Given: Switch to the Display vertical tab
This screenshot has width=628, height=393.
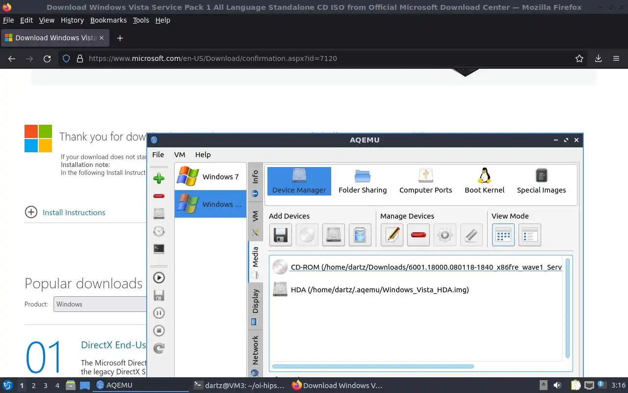Looking at the screenshot, I should point(255,306).
